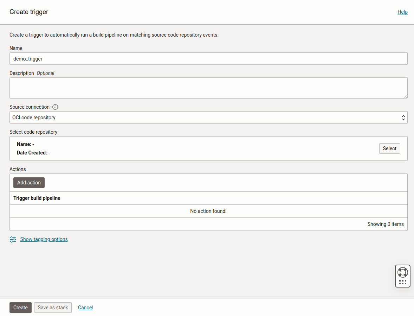This screenshot has height=316, width=414.
Task: Click the grid dots under the lifebuoy
Action: 403,282
